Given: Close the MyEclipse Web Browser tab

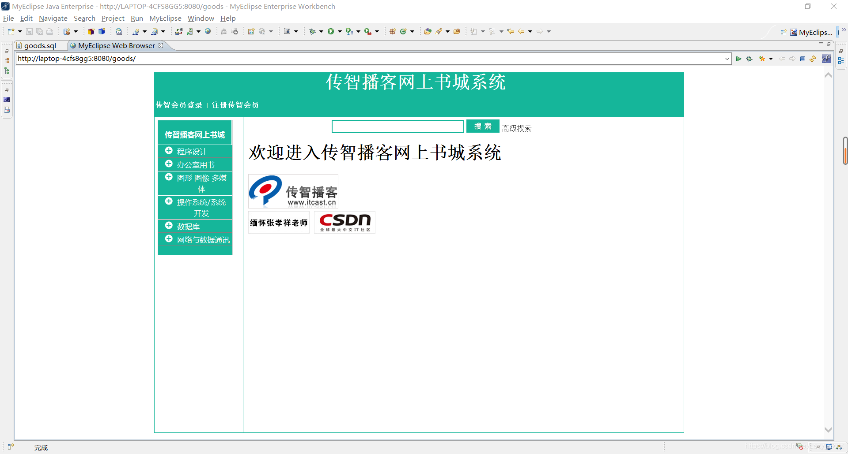Looking at the screenshot, I should point(161,45).
